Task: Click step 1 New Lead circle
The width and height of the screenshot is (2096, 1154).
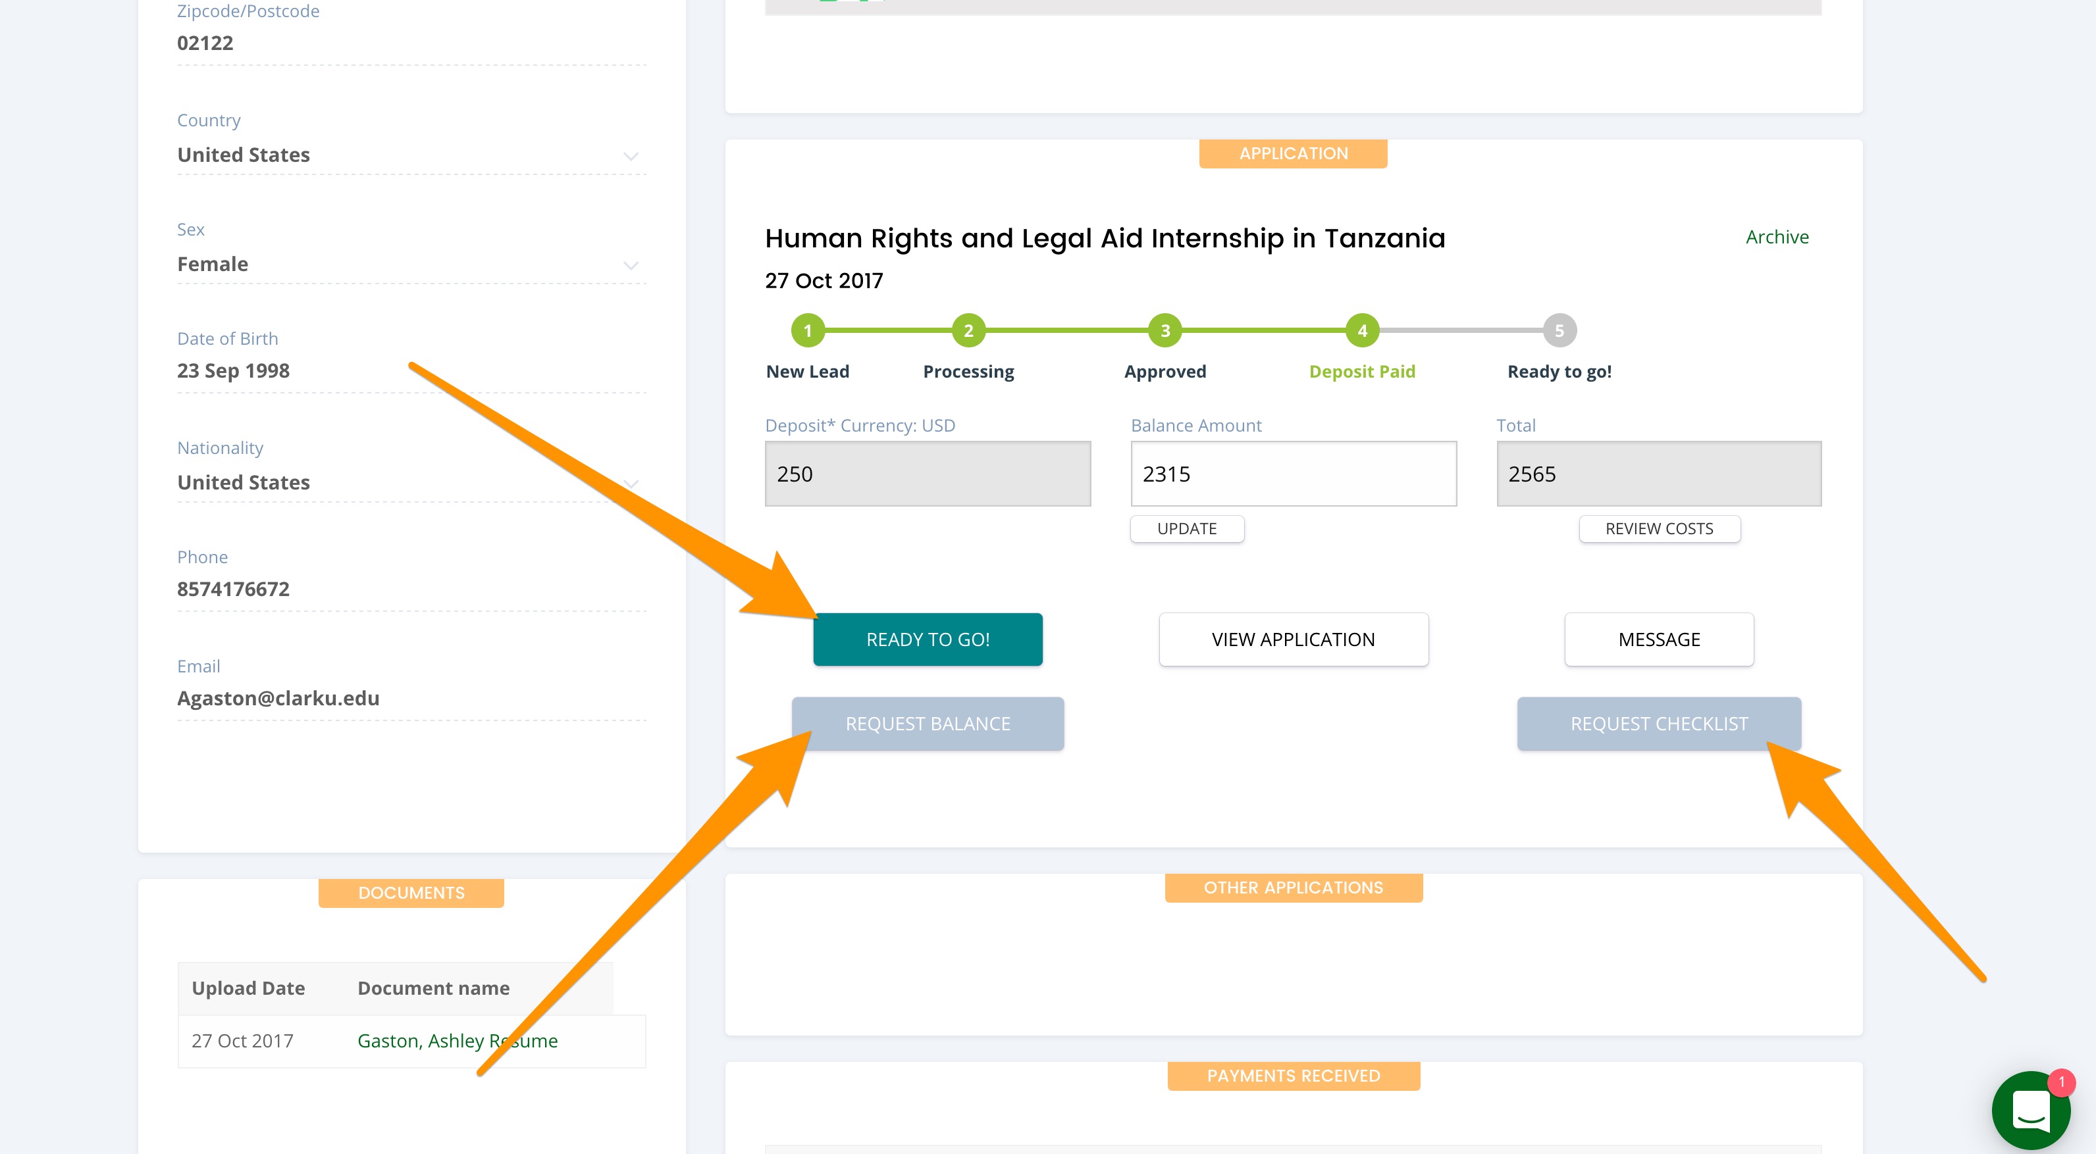Action: [807, 330]
